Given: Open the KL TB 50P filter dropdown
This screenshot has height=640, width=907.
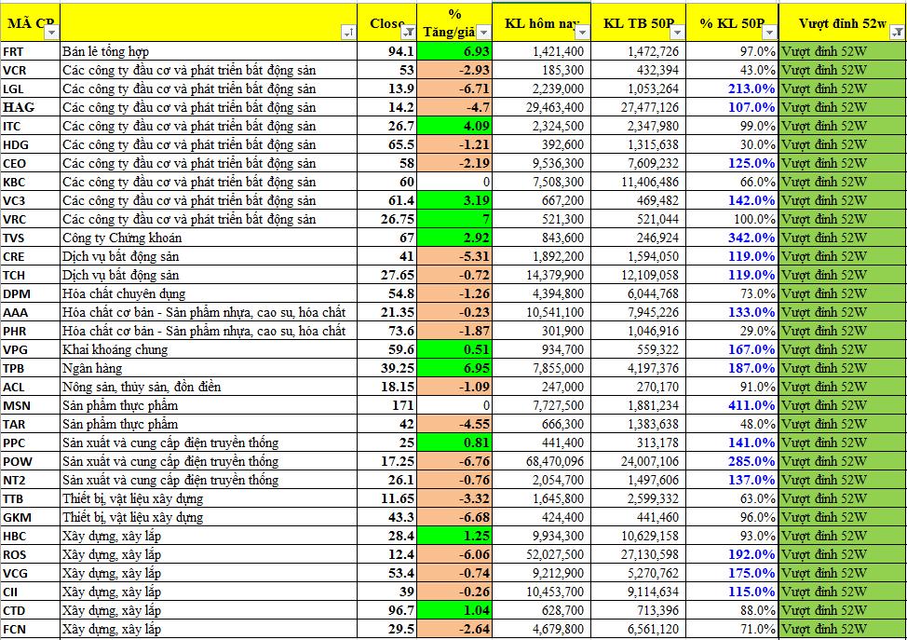Looking at the screenshot, I should click(677, 33).
